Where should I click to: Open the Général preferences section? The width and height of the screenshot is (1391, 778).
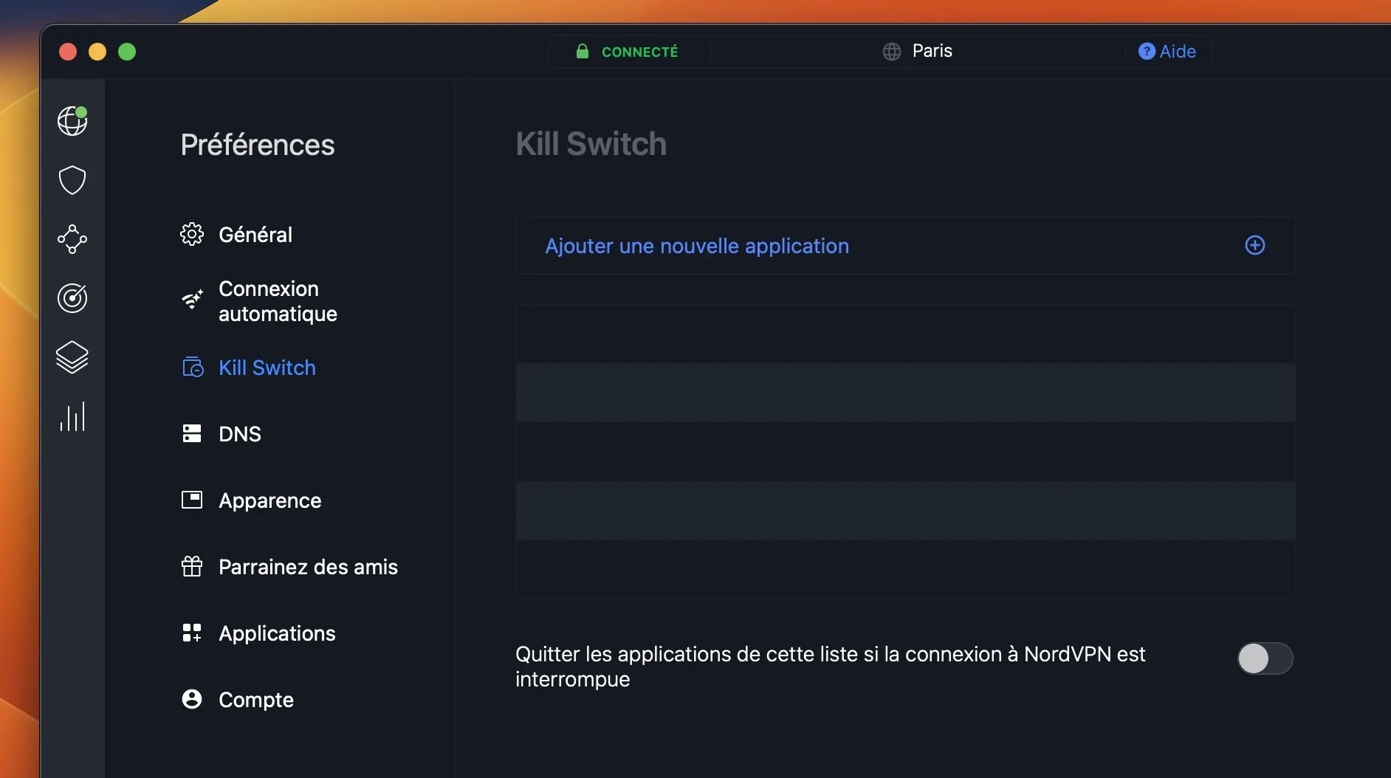pyautogui.click(x=255, y=235)
